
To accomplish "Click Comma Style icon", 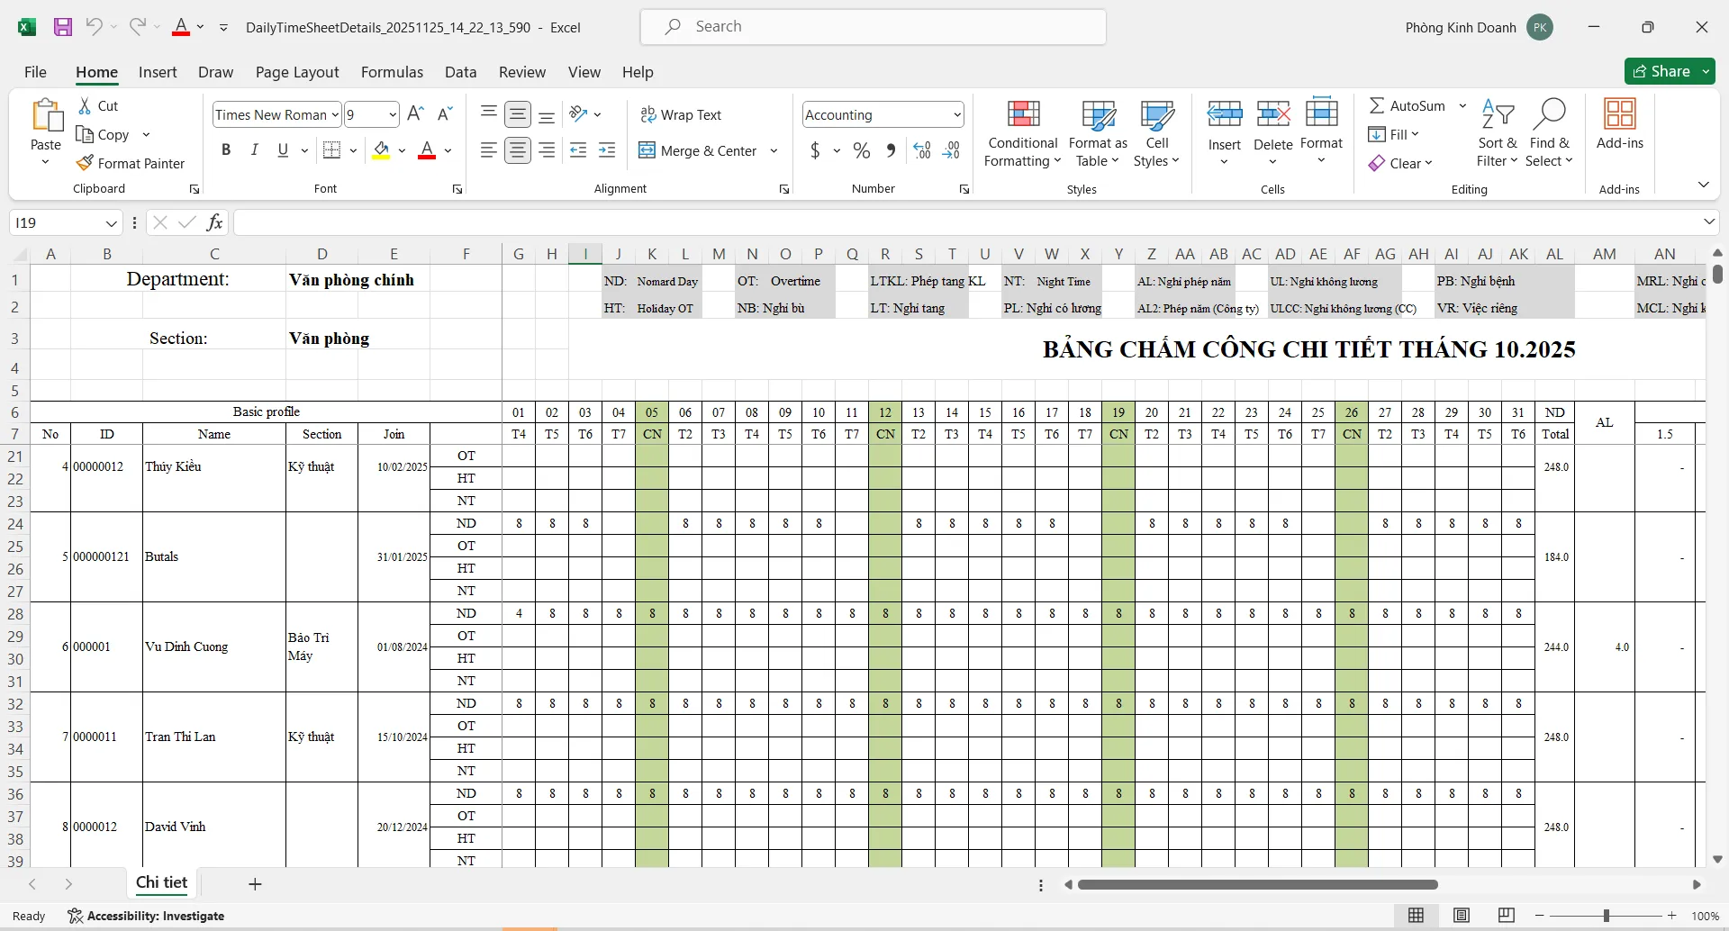I will pyautogui.click(x=891, y=150).
